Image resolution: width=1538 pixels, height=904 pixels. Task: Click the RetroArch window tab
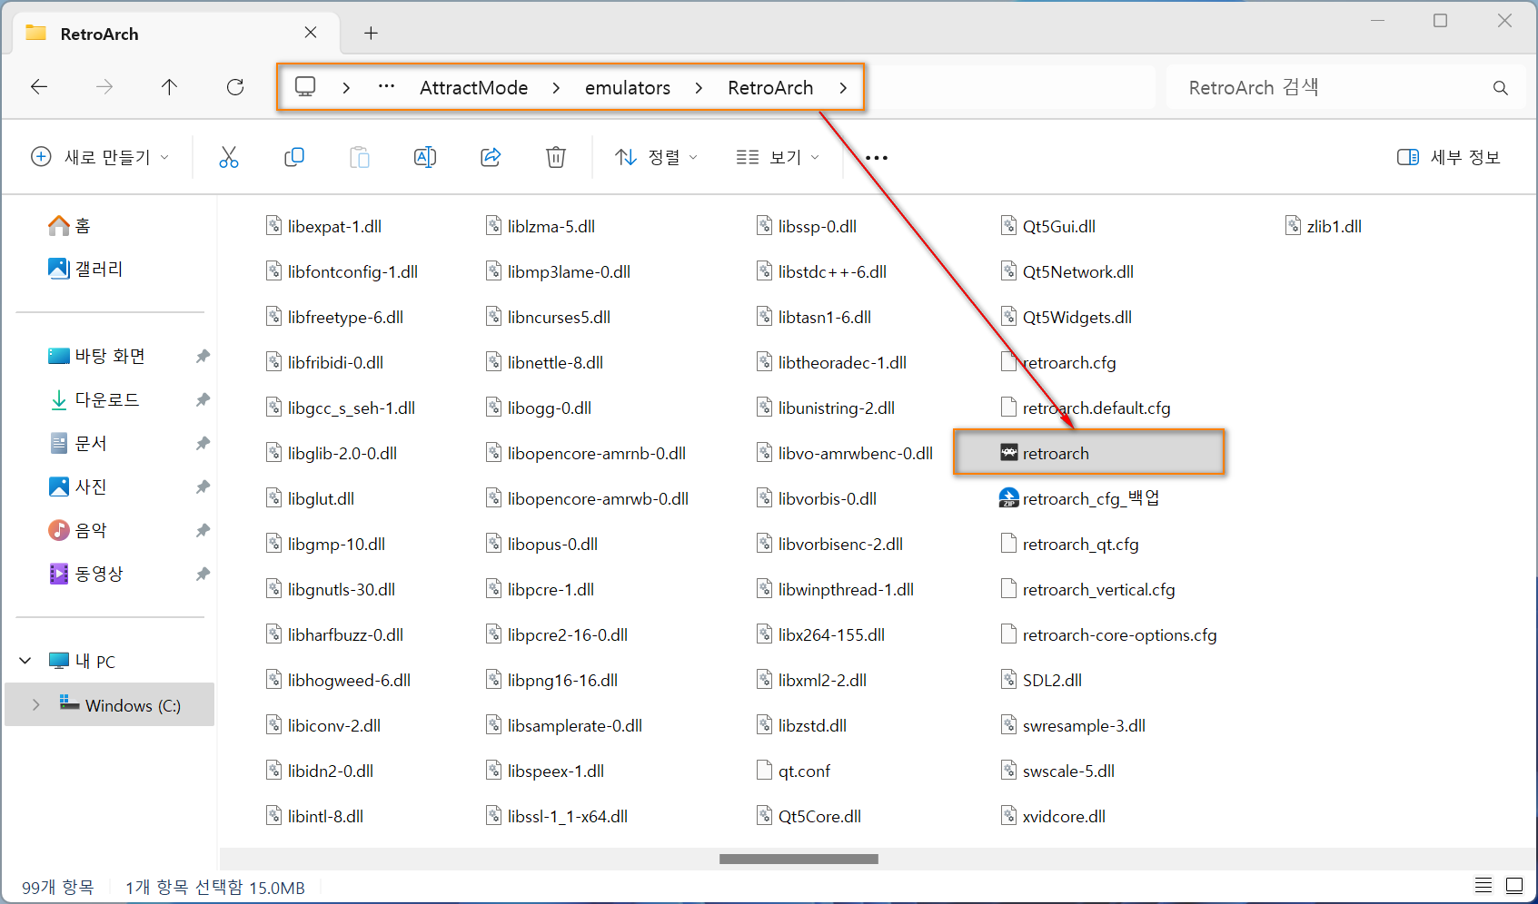tap(176, 34)
